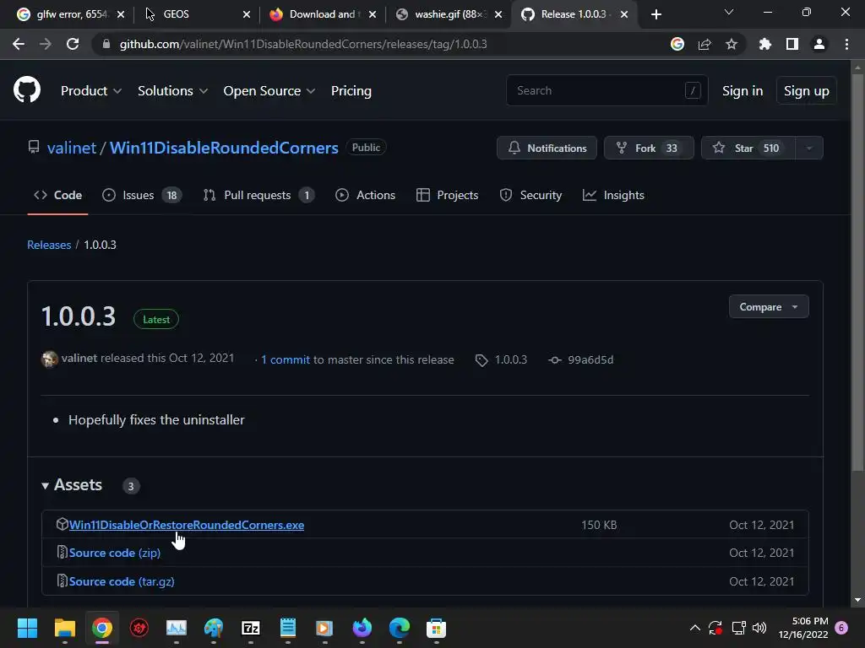Open the Actions tab
The image size is (865, 648).
pyautogui.click(x=365, y=195)
